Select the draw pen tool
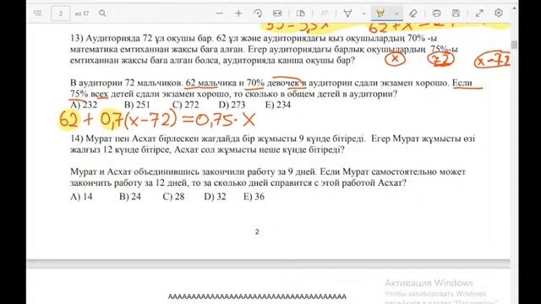The width and height of the screenshot is (541, 304). (347, 14)
